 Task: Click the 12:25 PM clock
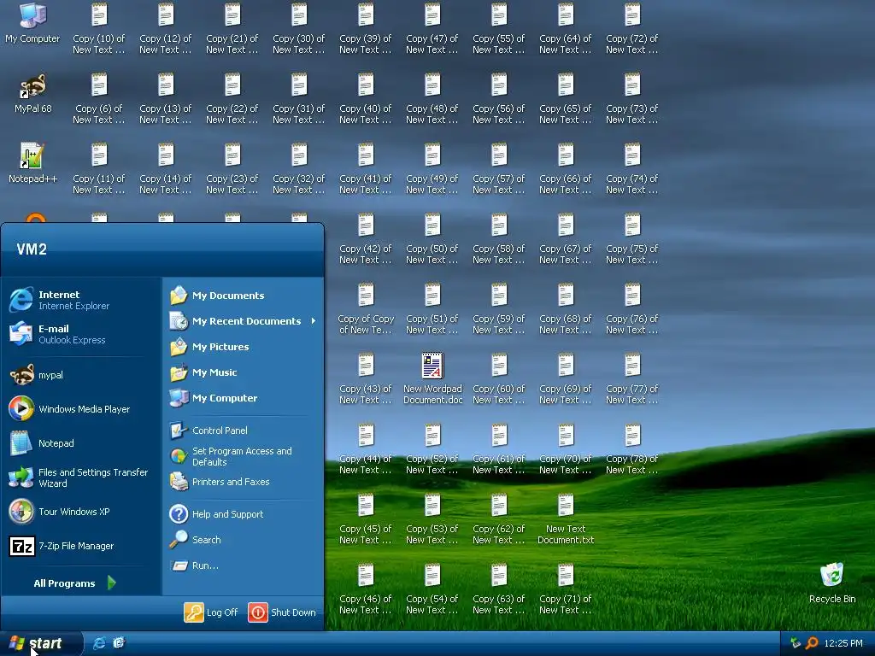[x=843, y=643]
